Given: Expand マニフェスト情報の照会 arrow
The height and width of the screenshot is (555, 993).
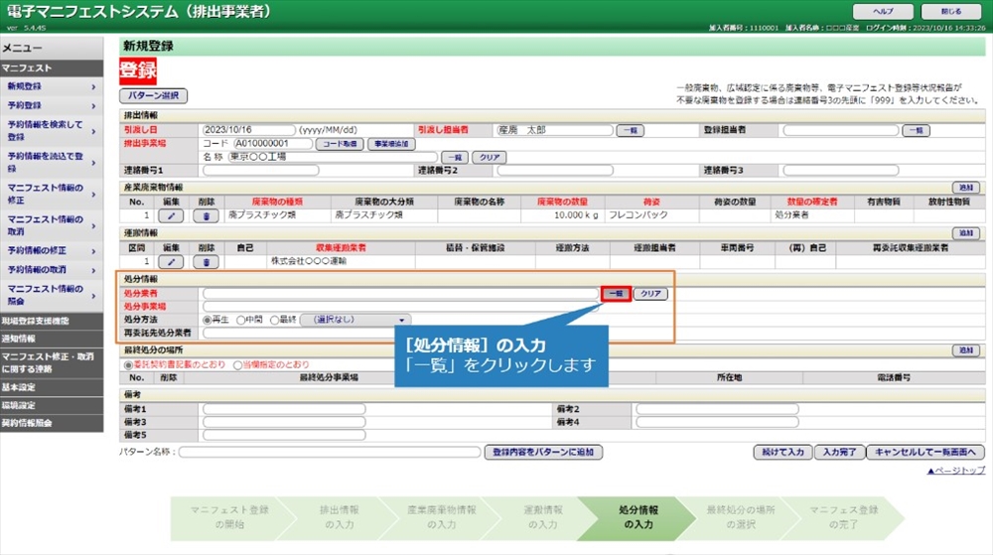Looking at the screenshot, I should [x=93, y=296].
